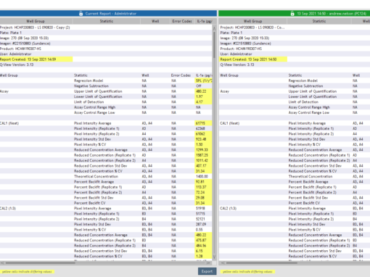Click left arrow of right report's horizontal scrollbar

(x=223, y=262)
